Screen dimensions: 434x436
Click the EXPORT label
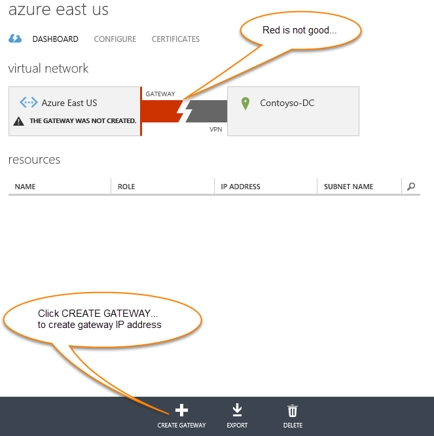coord(237,425)
